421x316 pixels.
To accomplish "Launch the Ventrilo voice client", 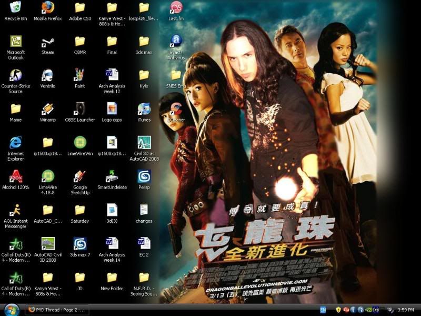I will pyautogui.click(x=47, y=75).
